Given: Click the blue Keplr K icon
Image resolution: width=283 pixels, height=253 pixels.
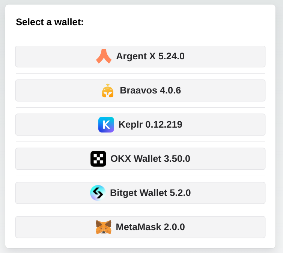Looking at the screenshot, I should pos(106,125).
